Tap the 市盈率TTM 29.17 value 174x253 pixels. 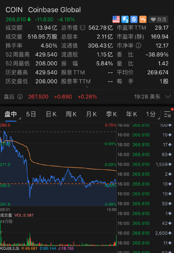click(162, 28)
